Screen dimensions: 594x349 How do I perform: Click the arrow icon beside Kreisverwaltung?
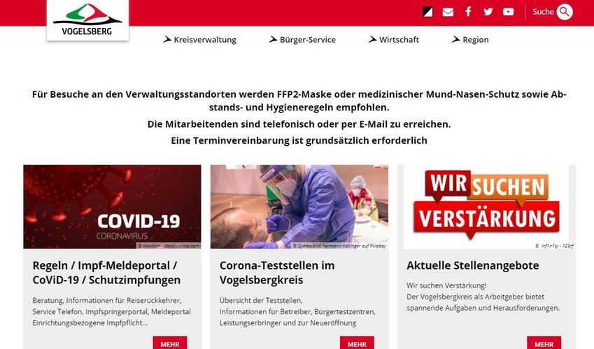pos(167,39)
